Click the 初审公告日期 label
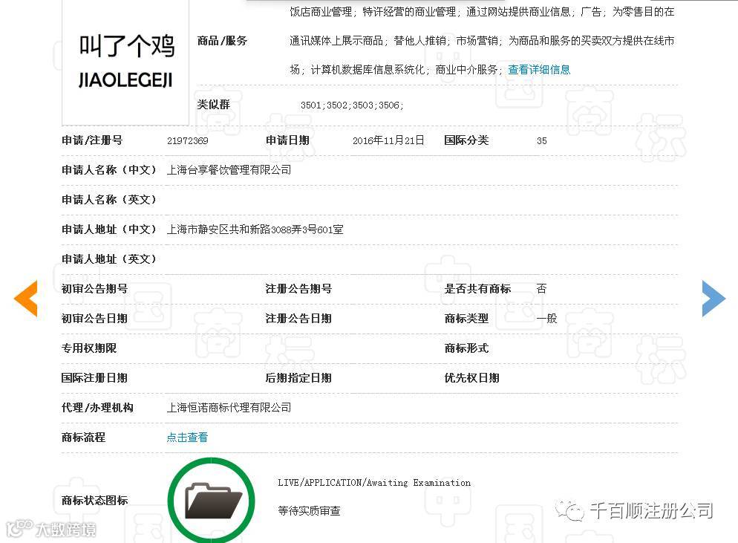 point(94,319)
